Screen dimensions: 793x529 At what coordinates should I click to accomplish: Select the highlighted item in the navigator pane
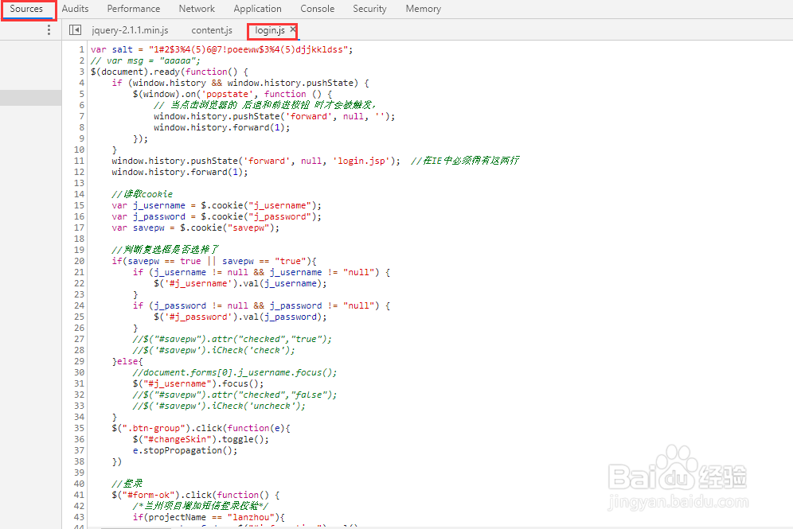pos(31,98)
